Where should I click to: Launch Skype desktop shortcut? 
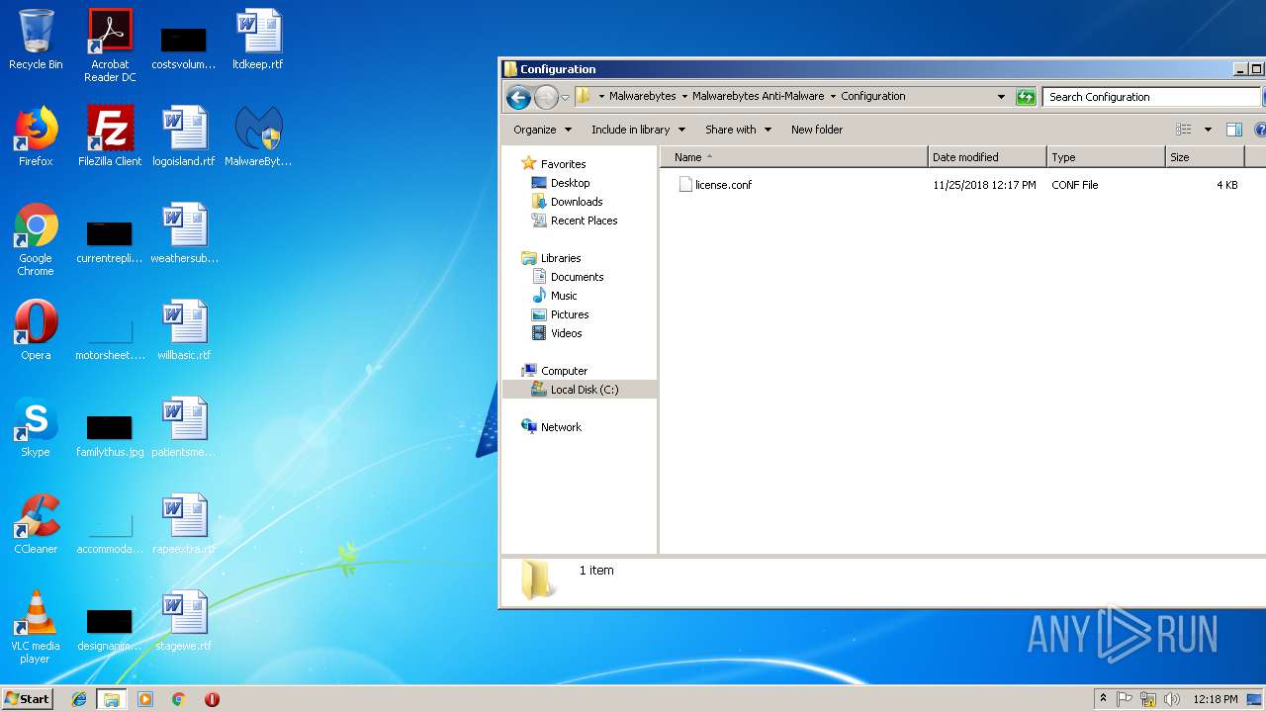[x=36, y=428]
